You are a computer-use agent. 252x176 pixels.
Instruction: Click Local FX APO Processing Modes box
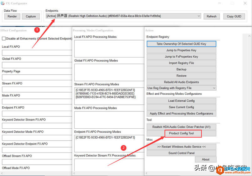[x=109, y=49]
